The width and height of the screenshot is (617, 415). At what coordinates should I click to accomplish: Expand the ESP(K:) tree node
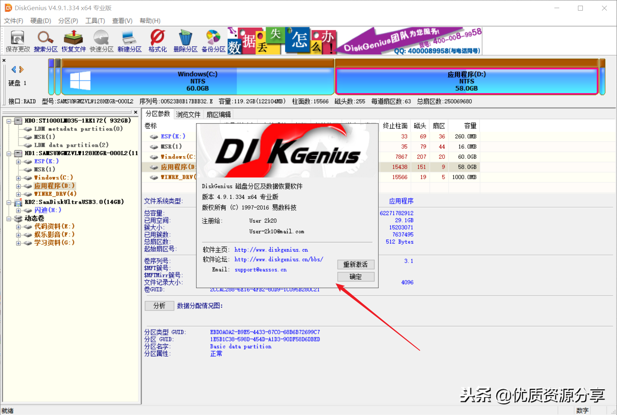19,161
